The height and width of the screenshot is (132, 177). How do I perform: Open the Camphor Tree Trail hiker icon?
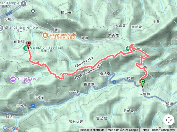coord(26,48)
